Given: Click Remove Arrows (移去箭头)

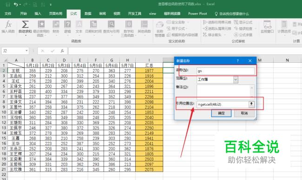Looking at the screenshot, I should point(212,35).
